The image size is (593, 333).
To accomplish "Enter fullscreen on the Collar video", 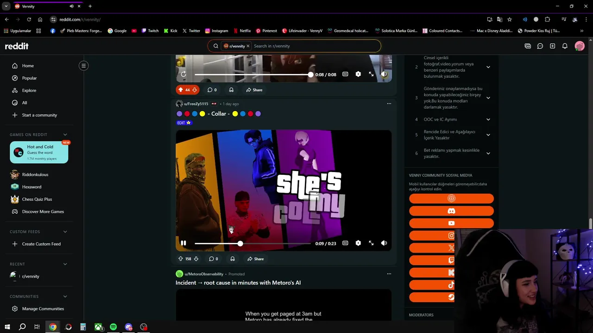I will click(x=371, y=243).
